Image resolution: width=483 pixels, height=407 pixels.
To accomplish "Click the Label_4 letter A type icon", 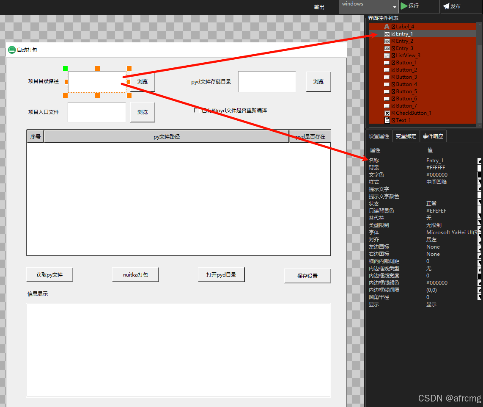I will tap(387, 27).
